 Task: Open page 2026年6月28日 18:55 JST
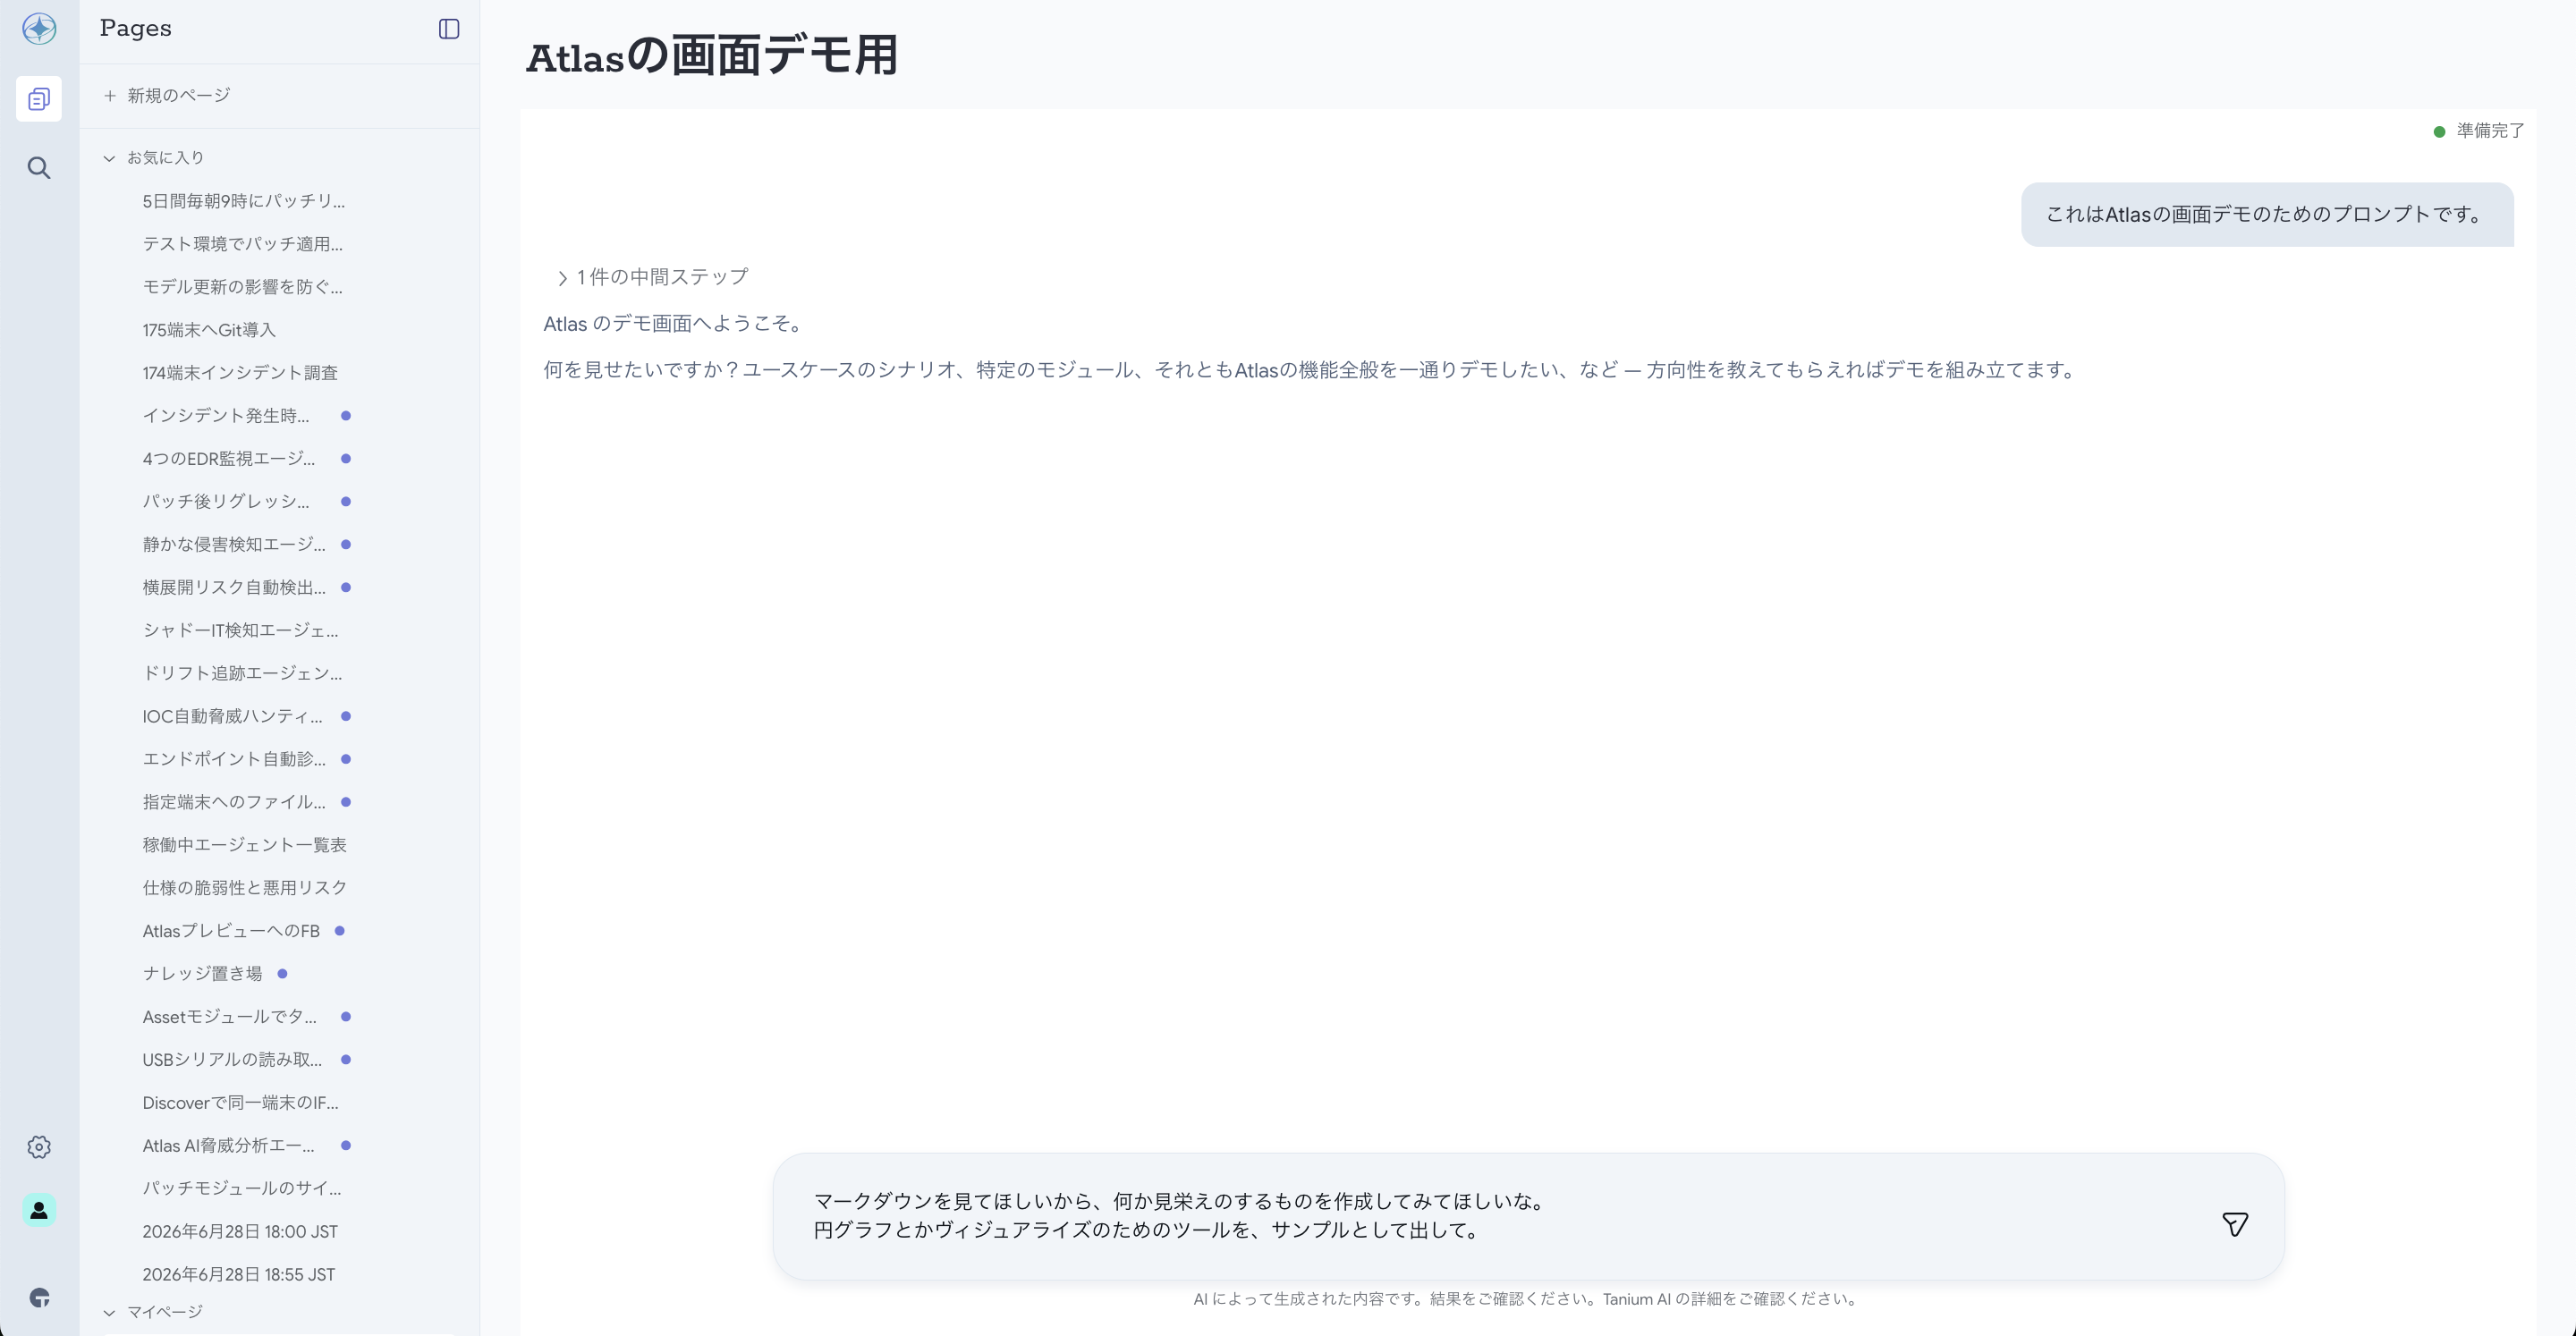pos(239,1275)
